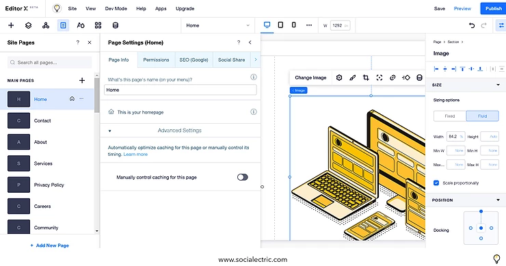Connect image to data icon
506x266 pixels.
pos(419,77)
